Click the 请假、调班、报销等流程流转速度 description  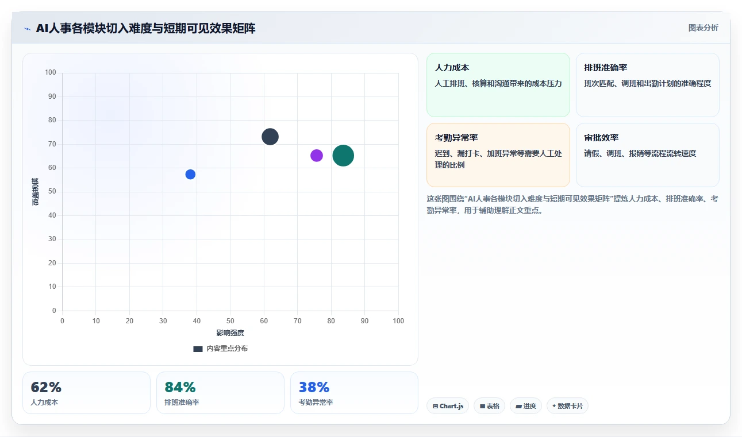tap(640, 153)
